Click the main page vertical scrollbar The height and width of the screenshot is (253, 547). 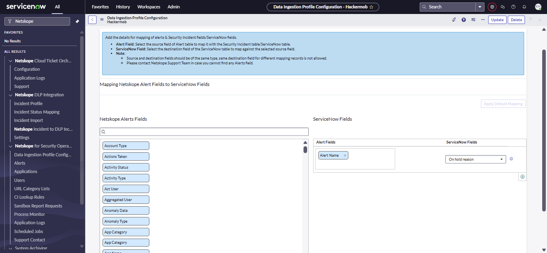pos(544,131)
